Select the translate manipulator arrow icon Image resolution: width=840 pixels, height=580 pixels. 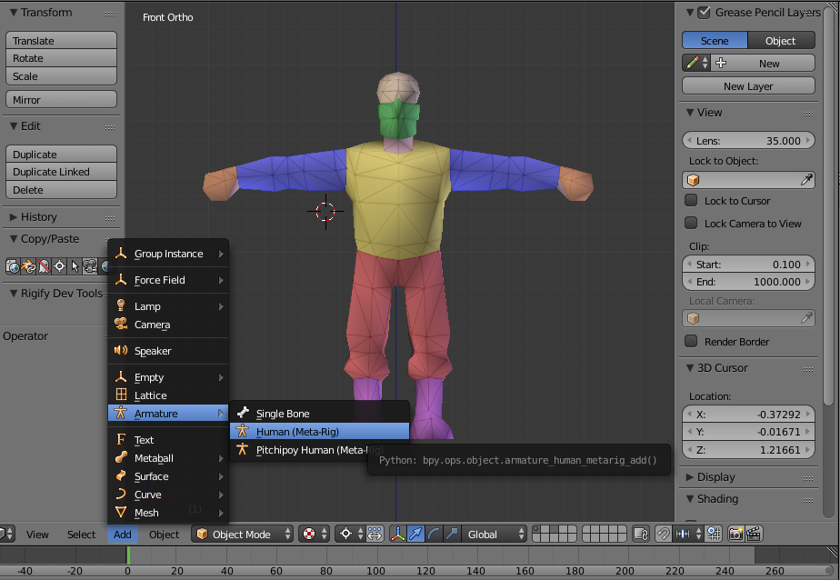tap(415, 534)
